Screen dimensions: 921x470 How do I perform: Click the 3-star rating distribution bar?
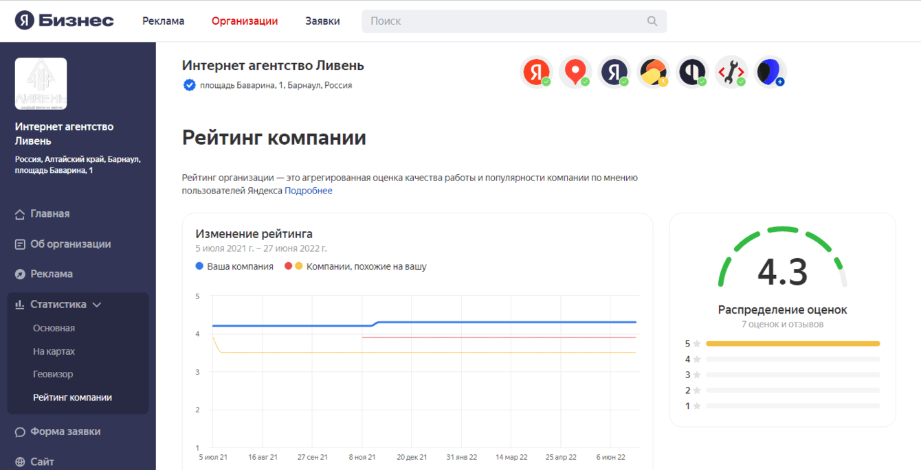(x=792, y=375)
